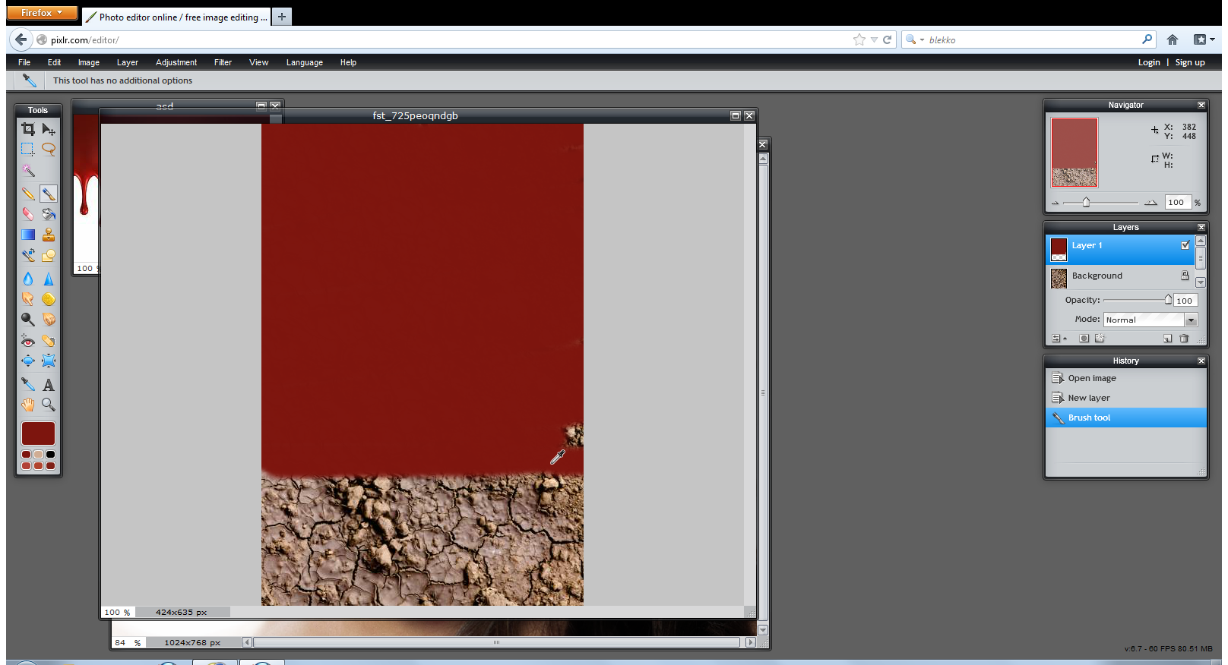Select the Eraser tool
1228x665 pixels.
(28, 215)
